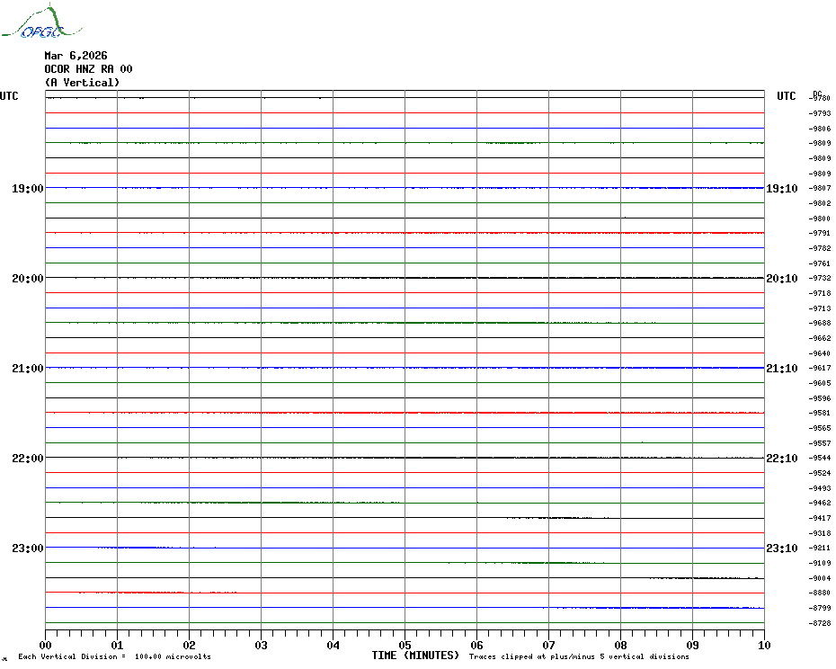This screenshot has width=836, height=669.
Task: Select the -8728 offset value at bottom right
Action: click(x=820, y=623)
